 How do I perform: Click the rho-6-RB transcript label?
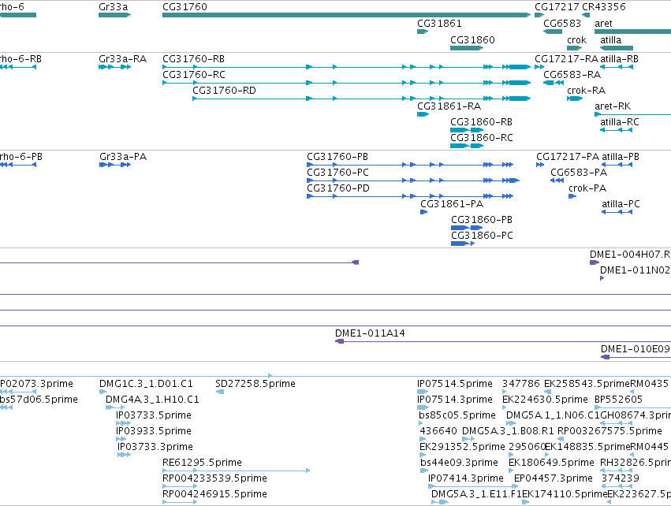click(x=21, y=58)
